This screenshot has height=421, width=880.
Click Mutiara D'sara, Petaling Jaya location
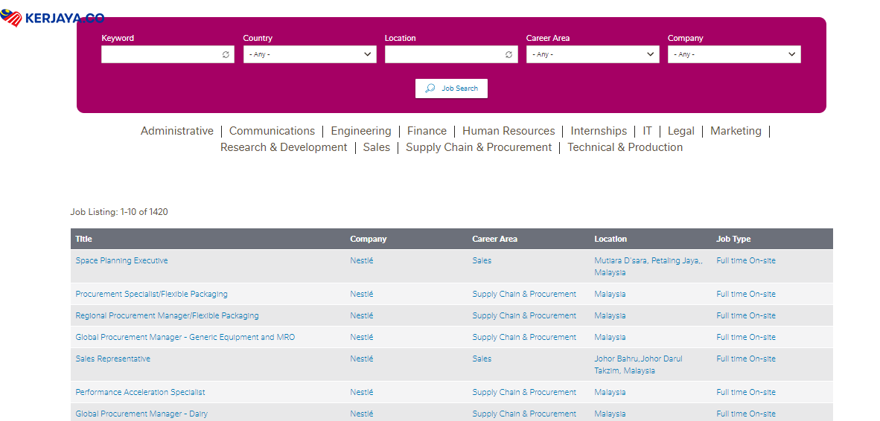click(x=648, y=266)
